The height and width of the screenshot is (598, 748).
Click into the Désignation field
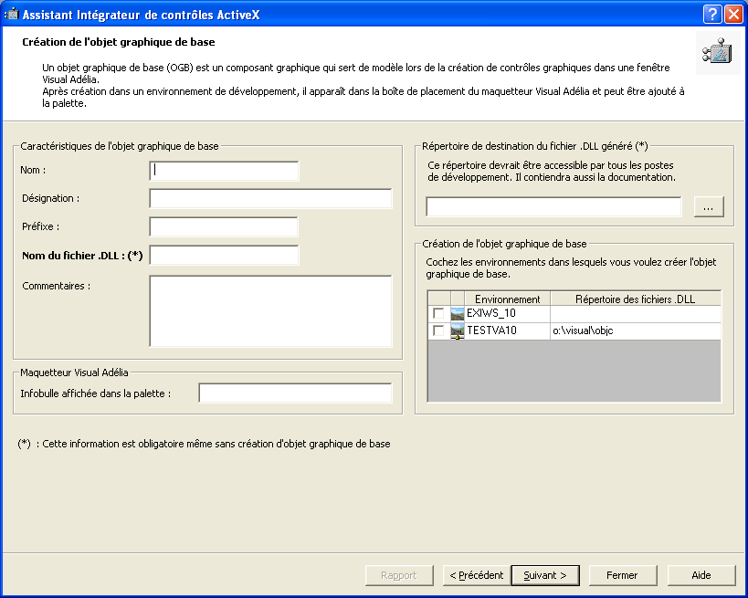(270, 199)
